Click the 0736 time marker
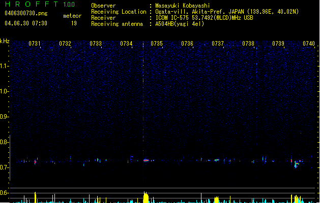320x203 pixels. coord(187,44)
